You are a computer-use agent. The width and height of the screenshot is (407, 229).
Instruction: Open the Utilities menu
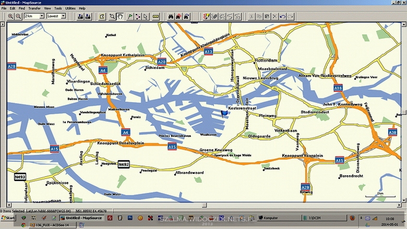(x=70, y=8)
